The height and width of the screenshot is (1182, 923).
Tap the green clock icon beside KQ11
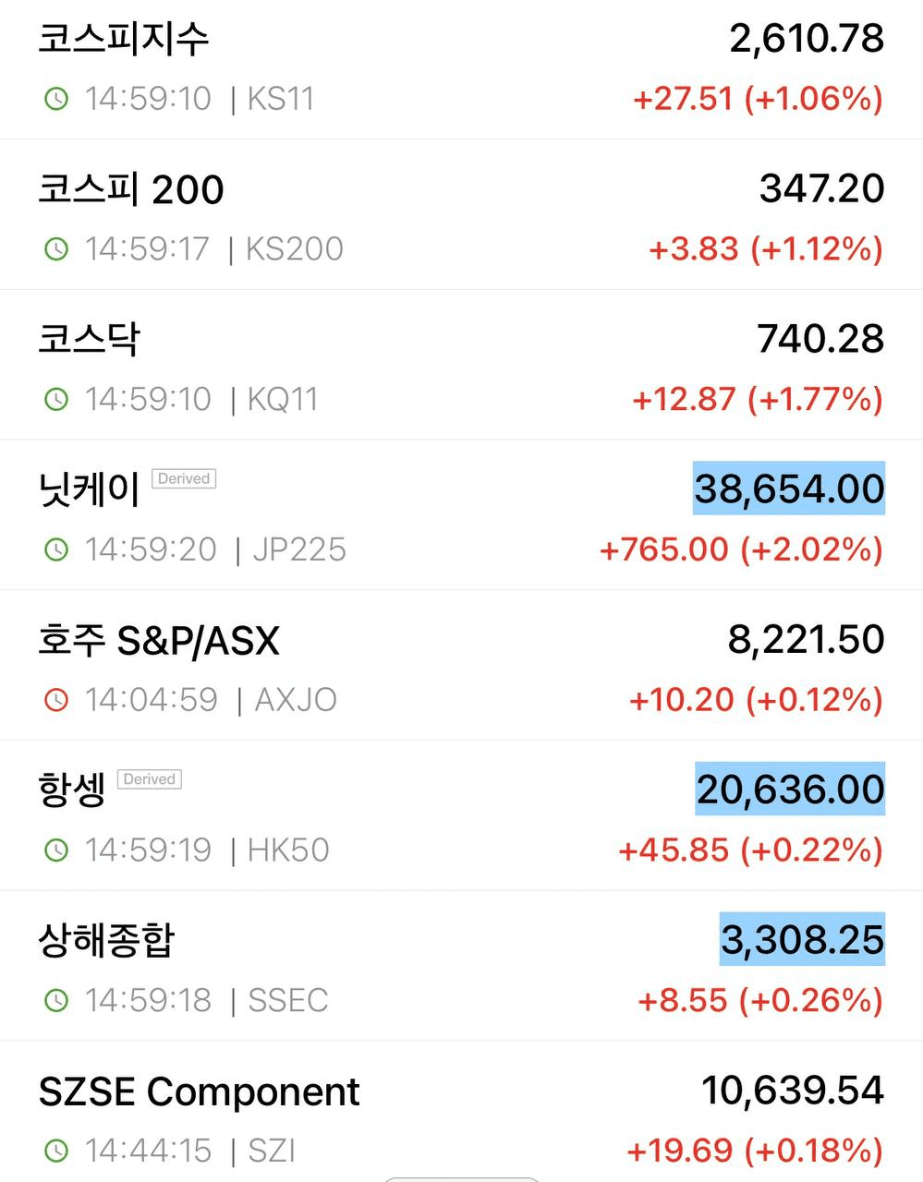[x=56, y=399]
